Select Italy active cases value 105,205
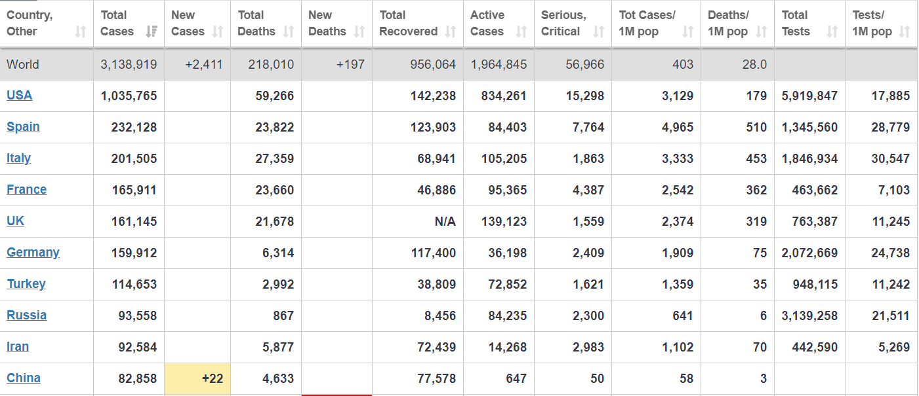919x396 pixels. pyautogui.click(x=504, y=158)
